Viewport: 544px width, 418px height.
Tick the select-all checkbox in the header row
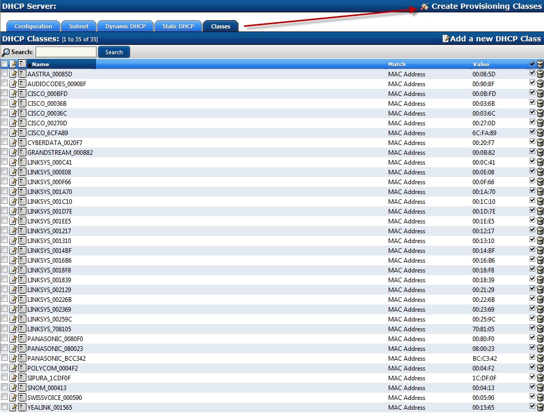(x=5, y=64)
